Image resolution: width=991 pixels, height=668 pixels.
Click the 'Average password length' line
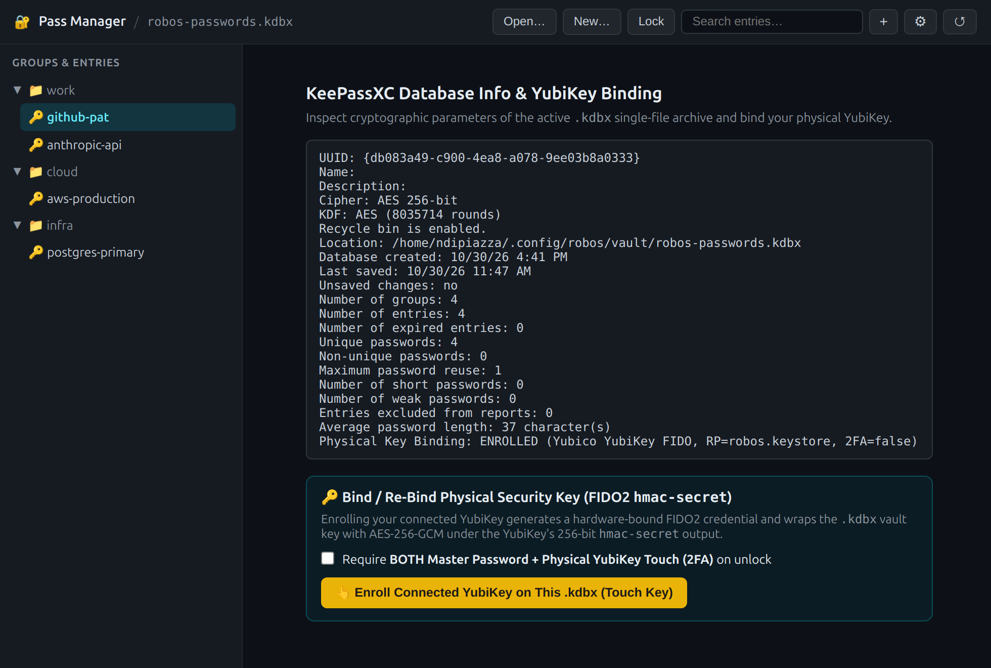pos(465,427)
